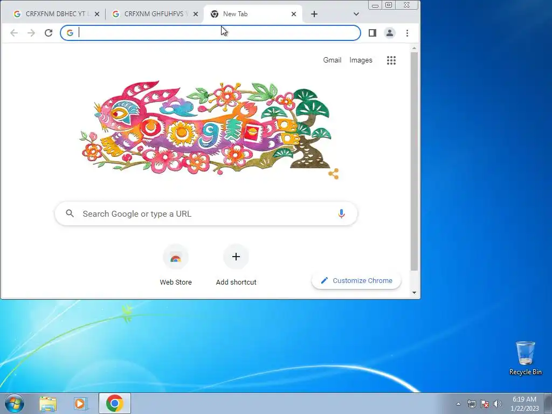Focus the Chrome address bar

pyautogui.click(x=211, y=33)
